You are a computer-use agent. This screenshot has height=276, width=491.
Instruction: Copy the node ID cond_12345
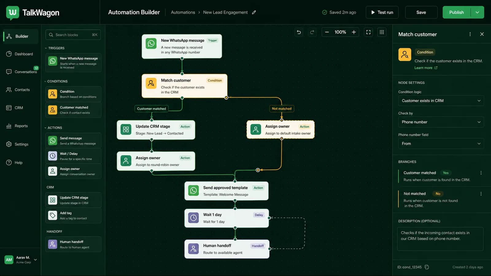(x=427, y=267)
